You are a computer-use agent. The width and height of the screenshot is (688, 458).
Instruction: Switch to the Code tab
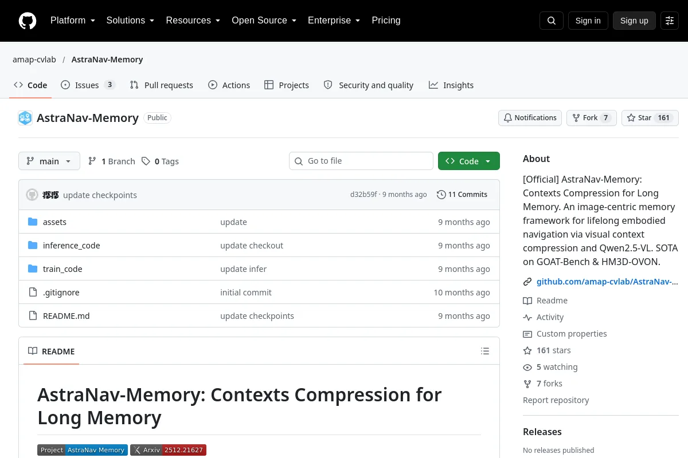click(x=30, y=85)
